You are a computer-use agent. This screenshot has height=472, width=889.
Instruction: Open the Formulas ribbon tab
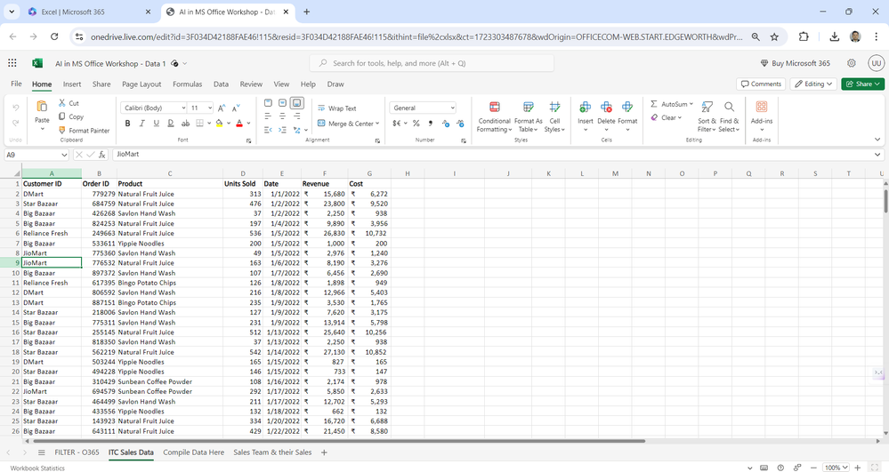tap(187, 84)
